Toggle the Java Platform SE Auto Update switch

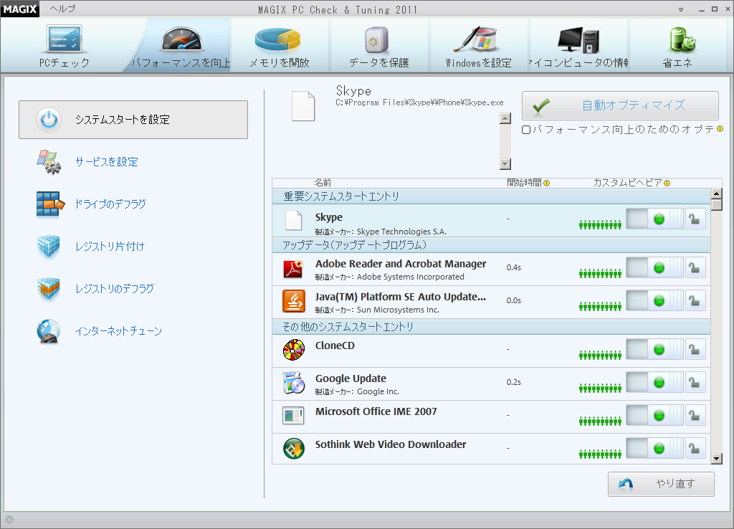[x=655, y=300]
